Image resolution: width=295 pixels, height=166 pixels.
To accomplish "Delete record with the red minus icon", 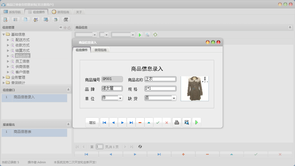I will [x=140, y=122].
